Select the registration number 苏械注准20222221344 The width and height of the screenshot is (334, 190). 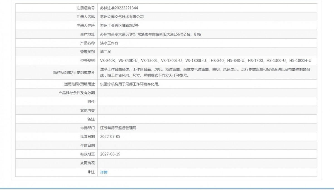(x=119, y=8)
